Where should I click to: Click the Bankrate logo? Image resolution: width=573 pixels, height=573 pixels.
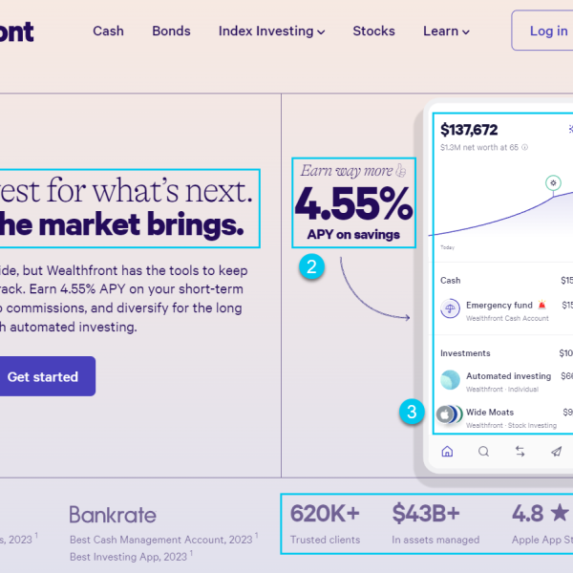[113, 515]
